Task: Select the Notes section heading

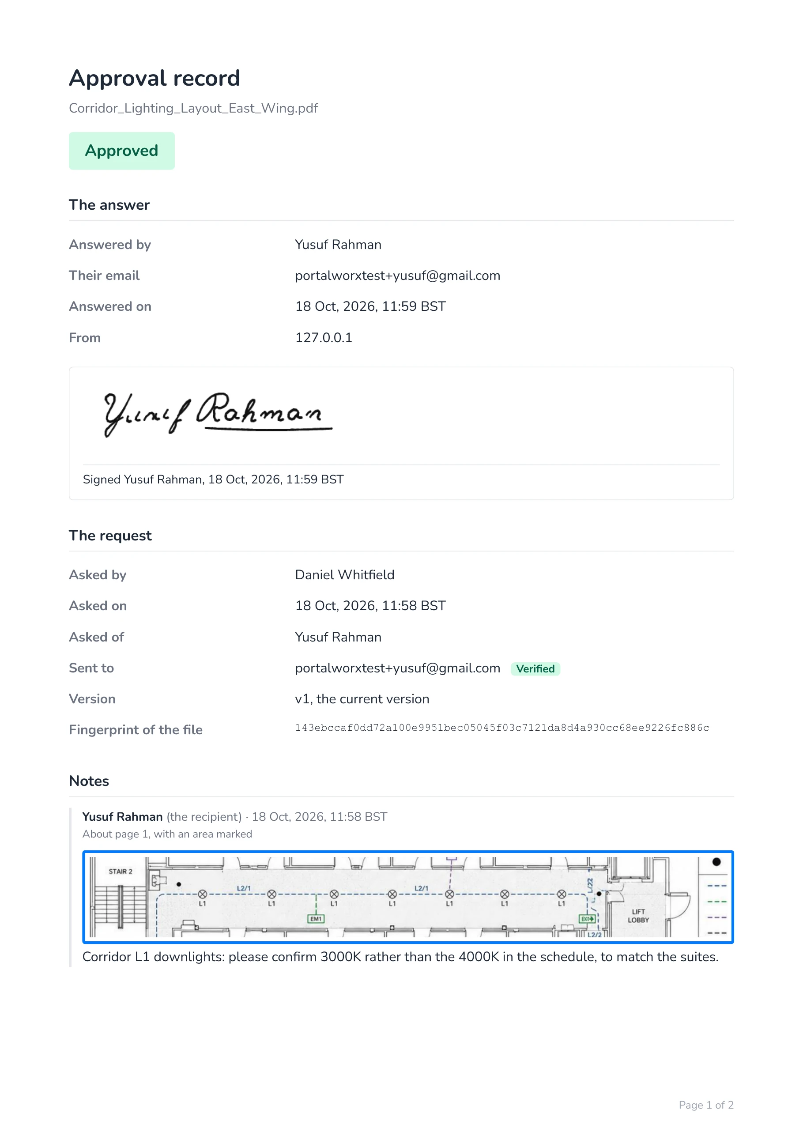Action: coord(89,781)
